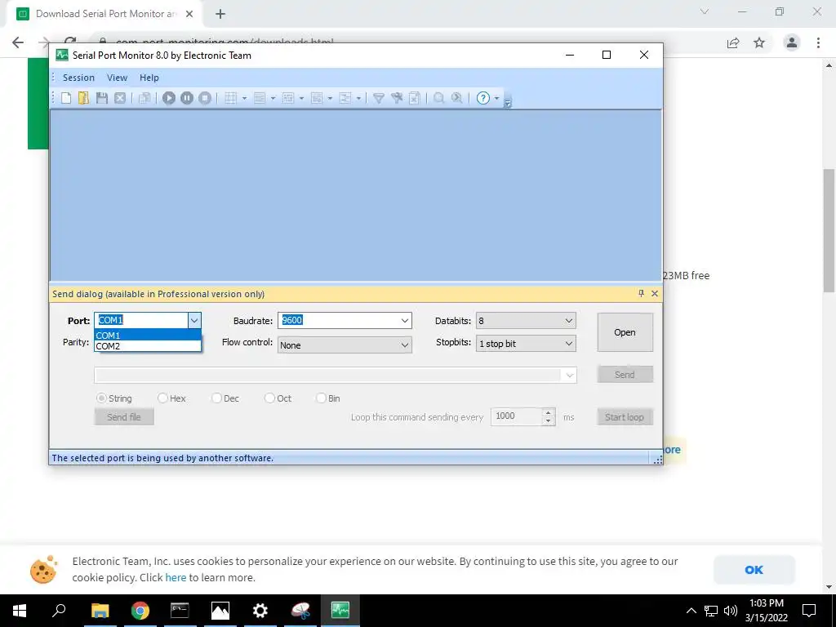Click the Save session floppy icon
This screenshot has height=627, width=836.
coord(102,98)
